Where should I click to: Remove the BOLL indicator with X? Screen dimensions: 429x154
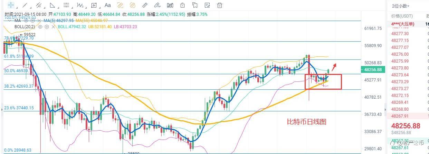click(53, 27)
